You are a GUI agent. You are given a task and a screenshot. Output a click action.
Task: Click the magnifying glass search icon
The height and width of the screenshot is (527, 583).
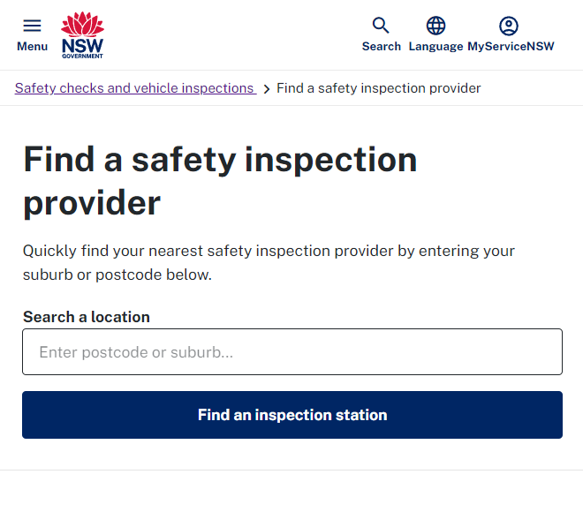[x=381, y=26]
